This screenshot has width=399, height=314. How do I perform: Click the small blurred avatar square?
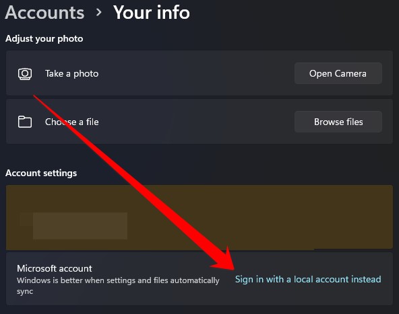tap(26, 220)
